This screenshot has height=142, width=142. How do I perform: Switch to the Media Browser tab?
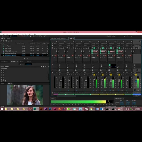(4, 62)
